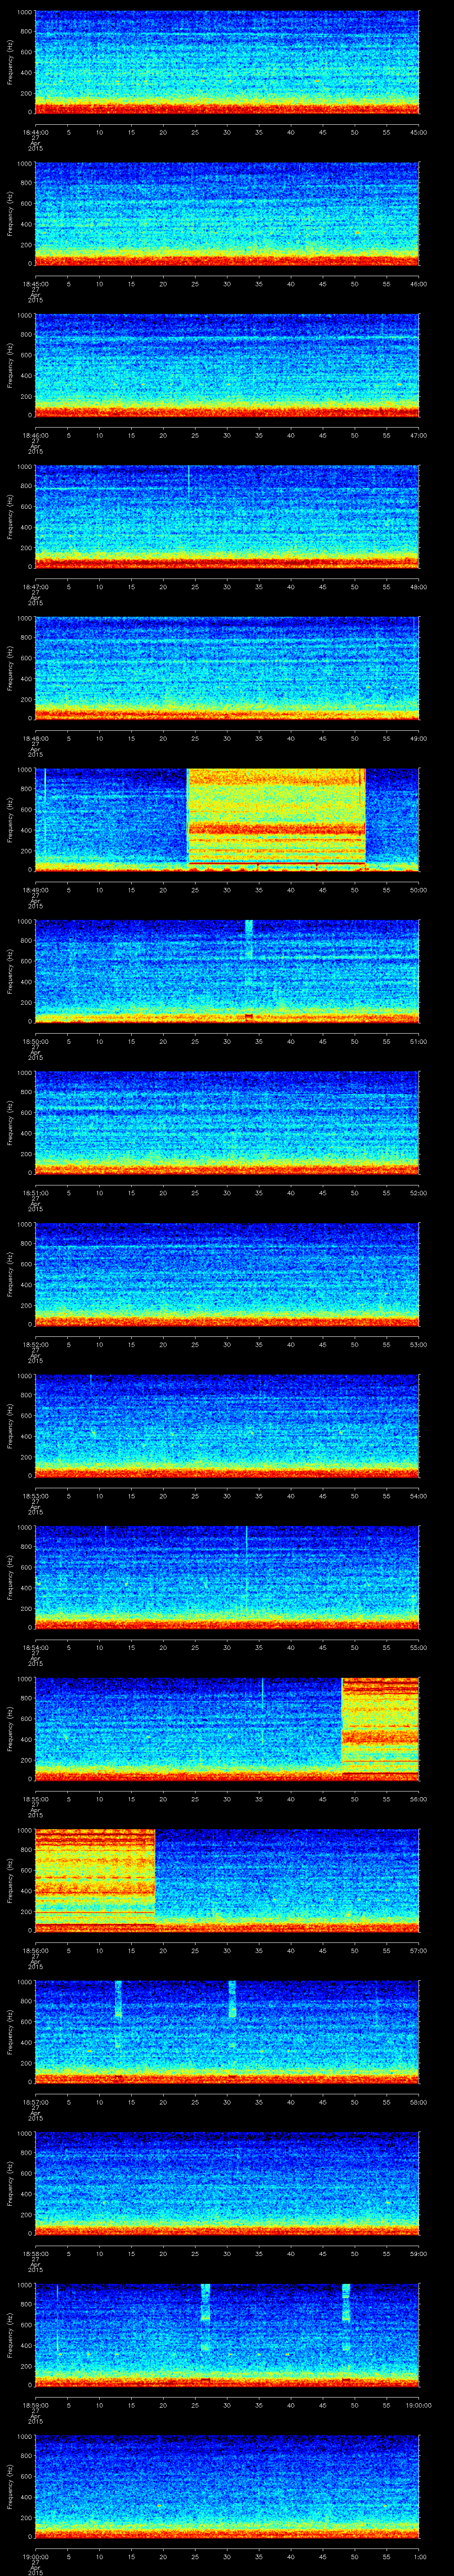Select the spectrogram panel starting 18:45:00
The image size is (454, 2576).
(227, 214)
